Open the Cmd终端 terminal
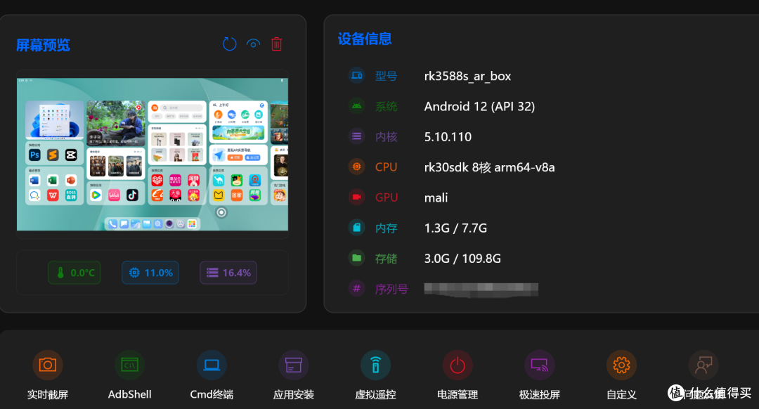The width and height of the screenshot is (759, 409). (x=212, y=365)
